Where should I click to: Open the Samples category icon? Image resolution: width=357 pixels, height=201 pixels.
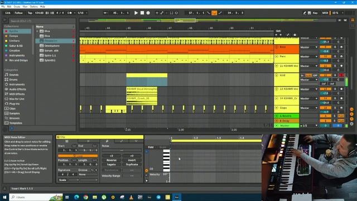click(x=6, y=113)
